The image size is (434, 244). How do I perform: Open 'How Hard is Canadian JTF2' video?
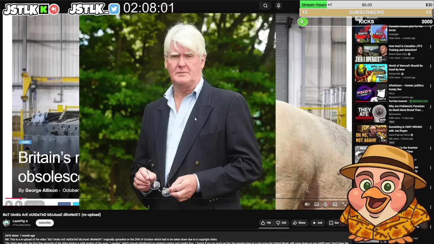pyautogui.click(x=406, y=48)
